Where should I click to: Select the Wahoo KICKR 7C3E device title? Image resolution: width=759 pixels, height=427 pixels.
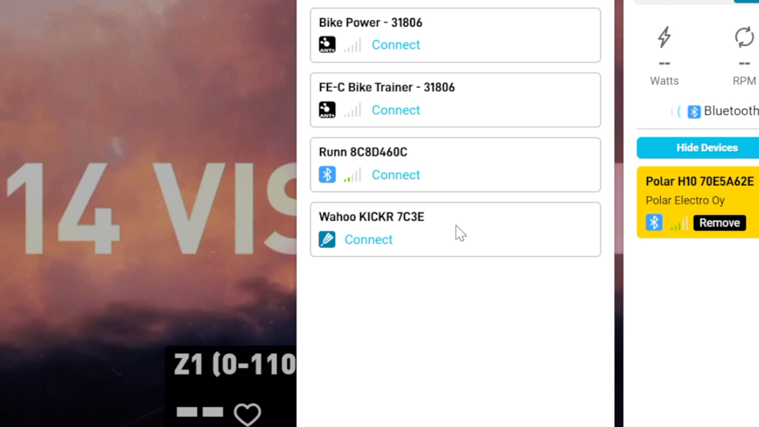tap(371, 217)
